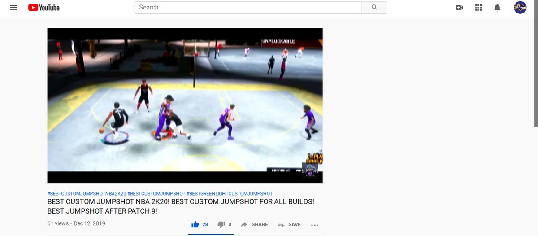
Task: Go to the YouTube home logo
Action: coord(43,8)
